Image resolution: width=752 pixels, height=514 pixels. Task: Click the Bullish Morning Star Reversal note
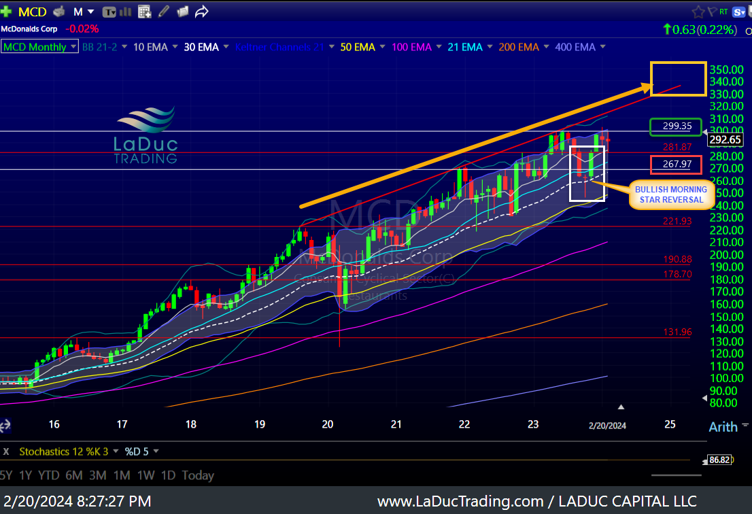[x=671, y=194]
